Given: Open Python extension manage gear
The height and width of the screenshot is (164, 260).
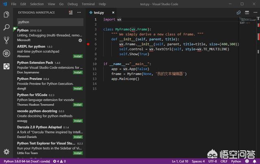Looking at the screenshot, I should pyautogui.click(x=80, y=40).
